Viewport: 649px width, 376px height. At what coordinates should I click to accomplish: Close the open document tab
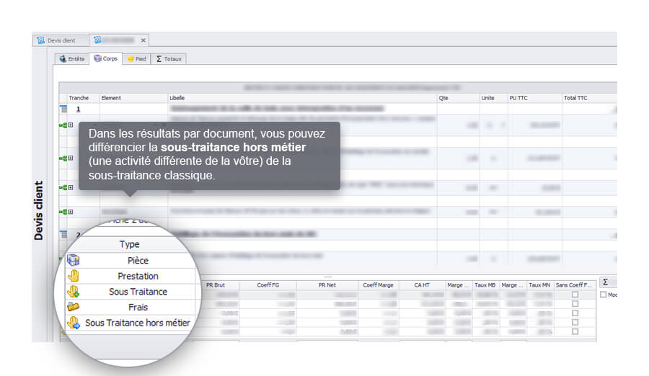(143, 40)
